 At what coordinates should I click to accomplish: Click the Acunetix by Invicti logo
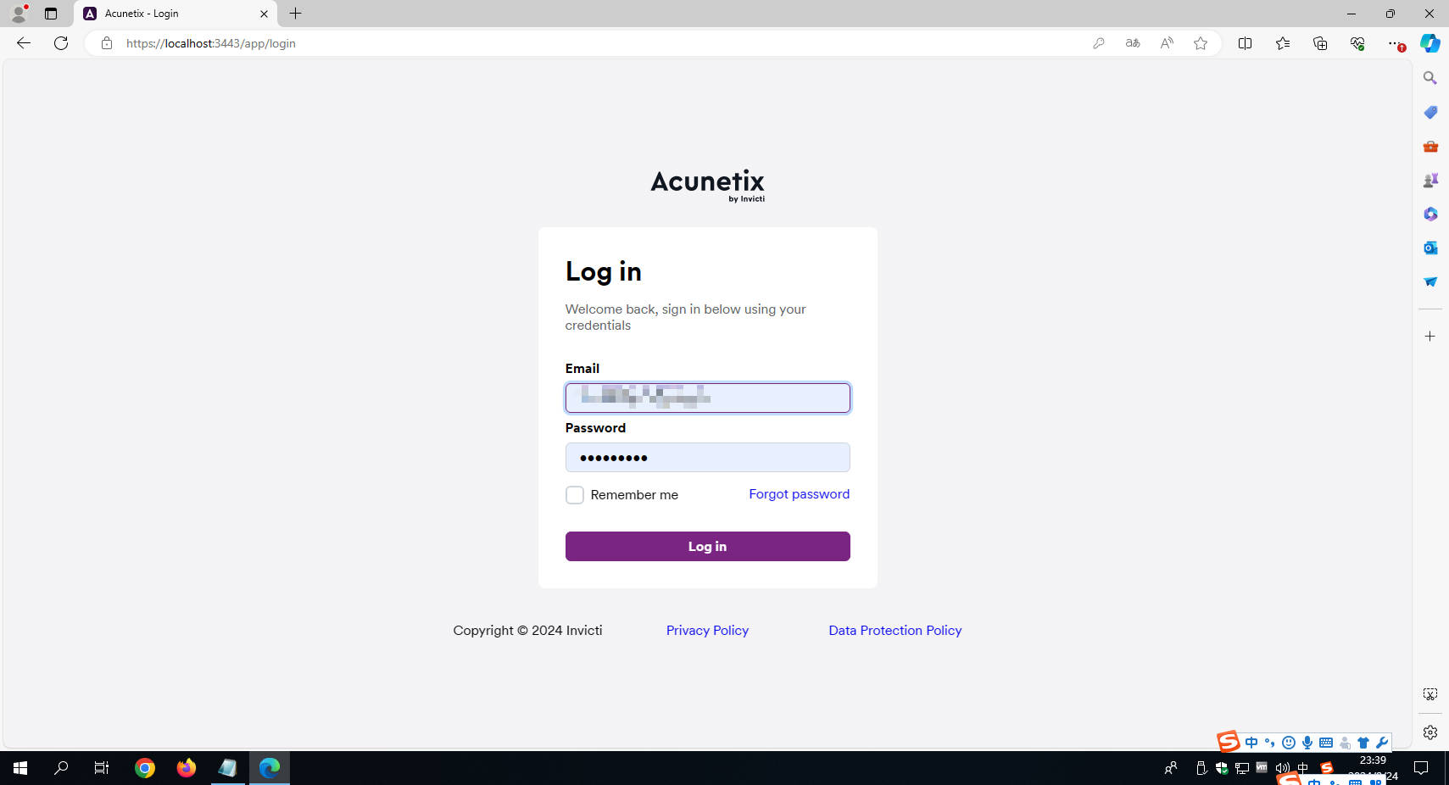(x=707, y=186)
